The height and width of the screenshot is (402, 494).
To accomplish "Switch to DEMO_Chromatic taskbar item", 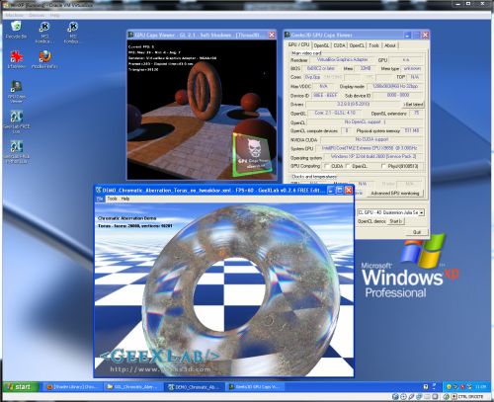I will tap(194, 387).
